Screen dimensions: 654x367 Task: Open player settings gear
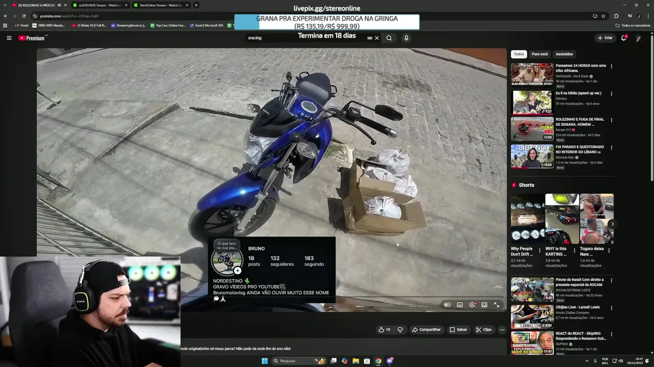pos(472,305)
